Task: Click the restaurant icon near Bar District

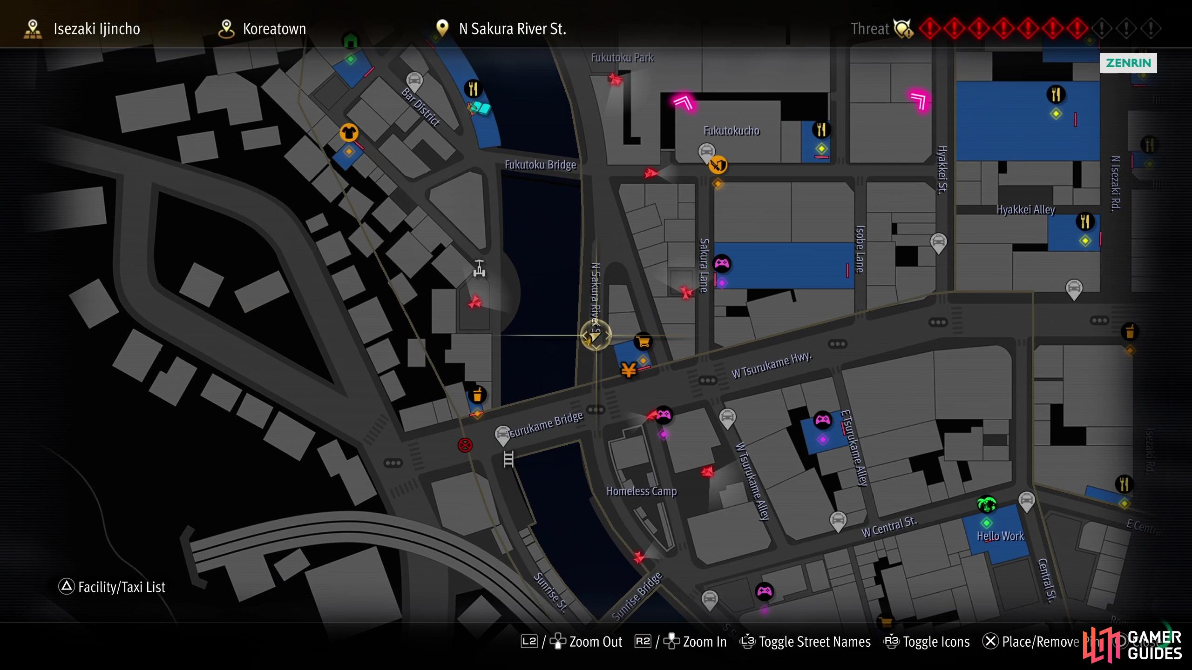Action: (473, 88)
